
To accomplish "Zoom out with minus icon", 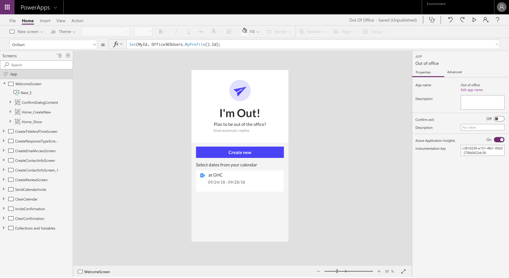I will click(x=318, y=272).
